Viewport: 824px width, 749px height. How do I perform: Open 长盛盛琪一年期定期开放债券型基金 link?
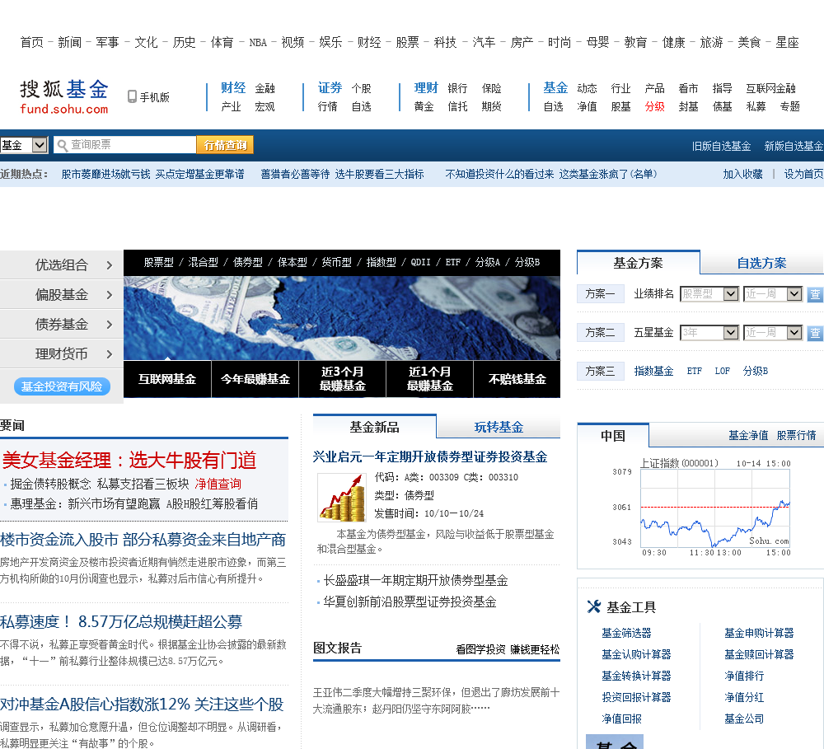click(415, 580)
